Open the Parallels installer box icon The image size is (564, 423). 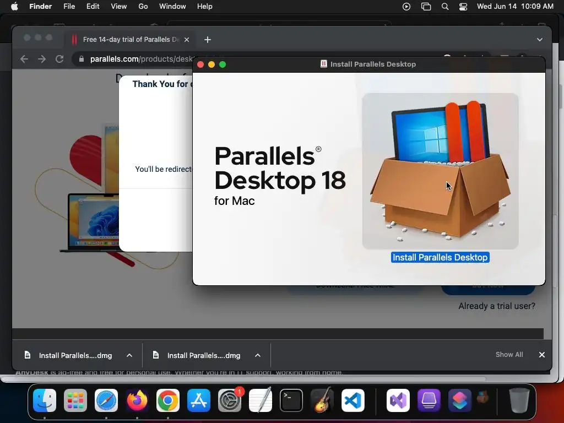coord(440,171)
